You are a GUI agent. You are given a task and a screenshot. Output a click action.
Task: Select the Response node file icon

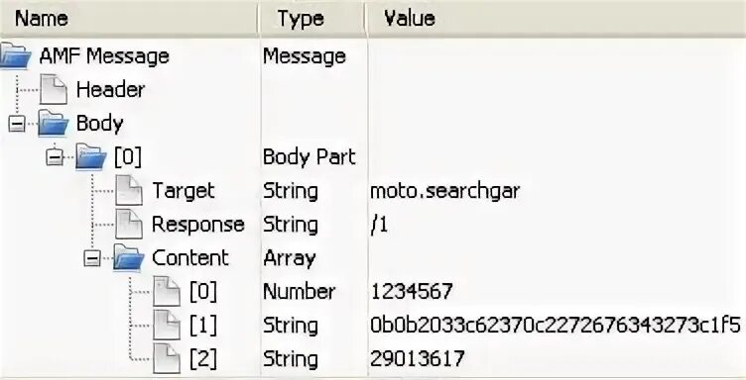tap(129, 224)
